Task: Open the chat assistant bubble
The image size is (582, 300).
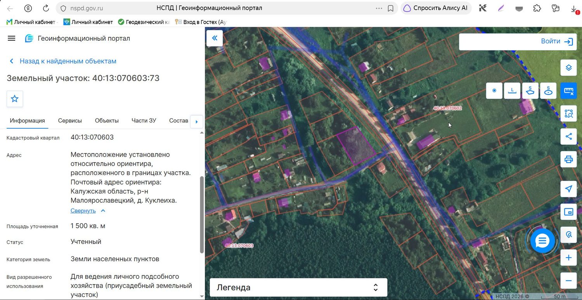Action: (542, 241)
